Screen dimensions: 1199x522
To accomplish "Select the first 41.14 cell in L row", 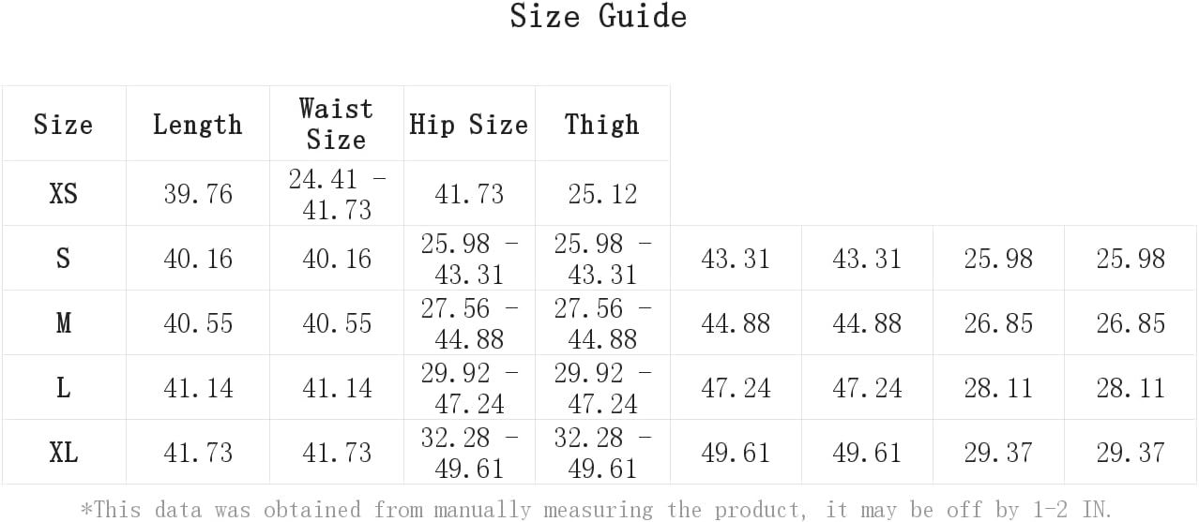I will (198, 388).
